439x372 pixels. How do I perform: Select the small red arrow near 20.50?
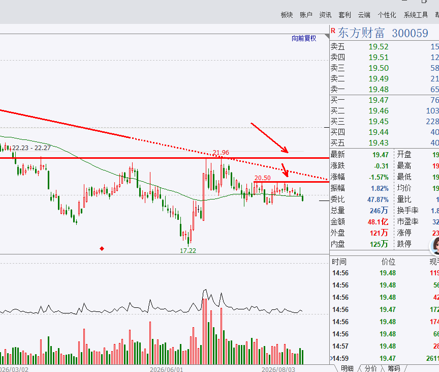point(285,170)
